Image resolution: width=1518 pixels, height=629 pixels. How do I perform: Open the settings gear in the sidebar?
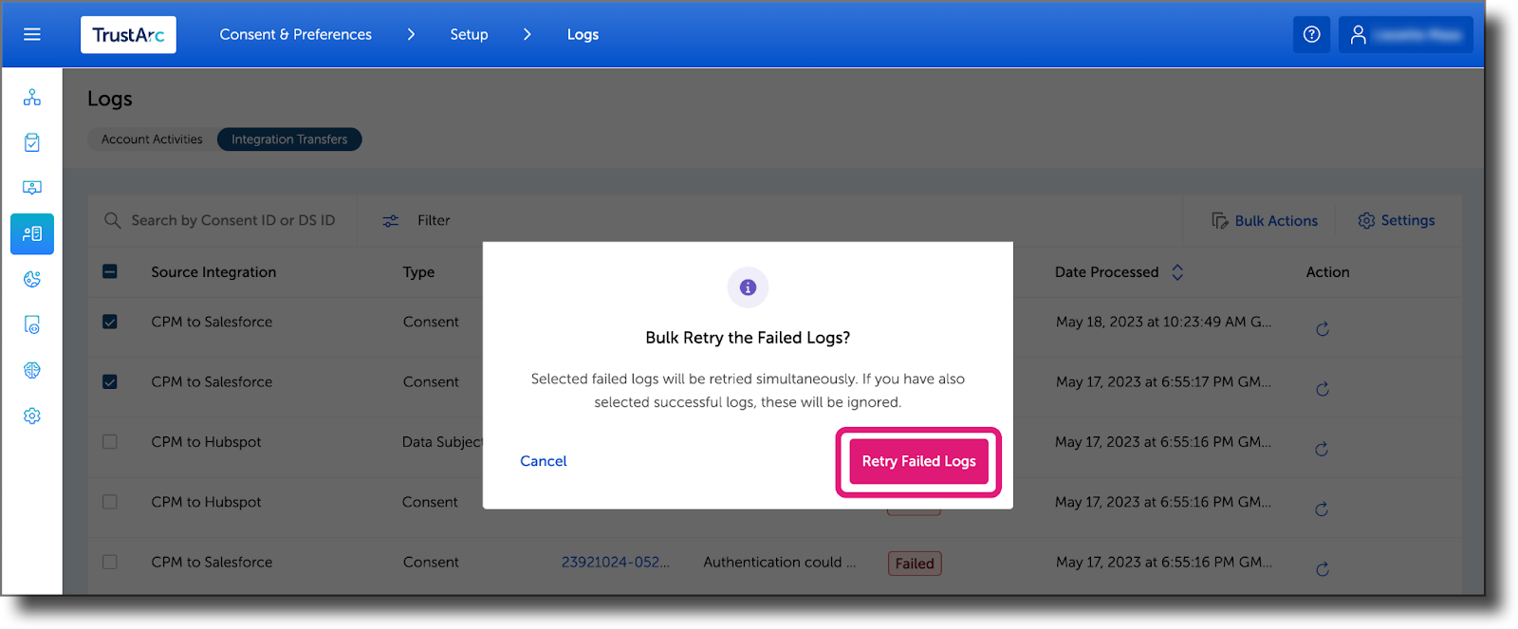pos(31,415)
